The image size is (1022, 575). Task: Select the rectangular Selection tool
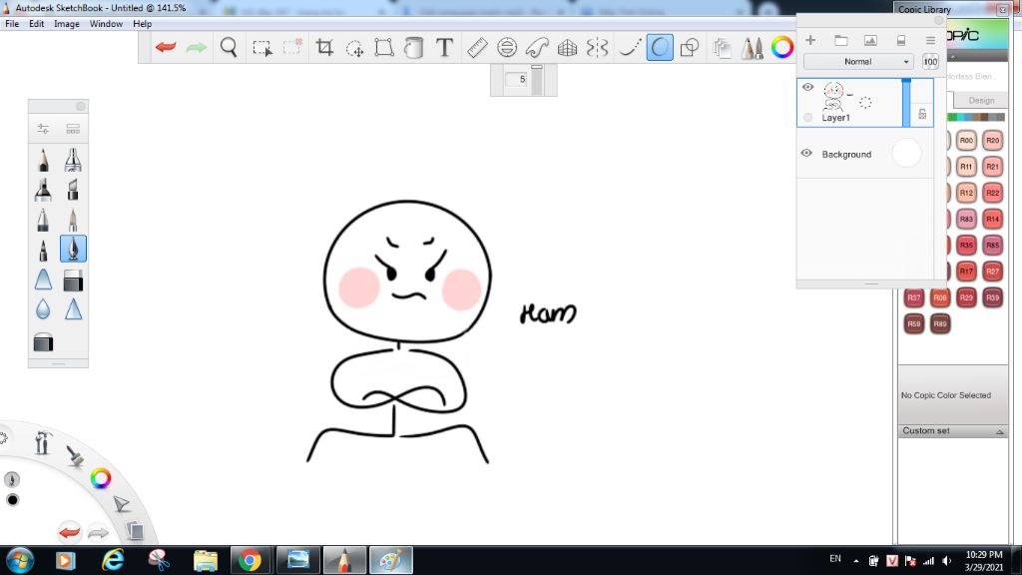click(262, 48)
